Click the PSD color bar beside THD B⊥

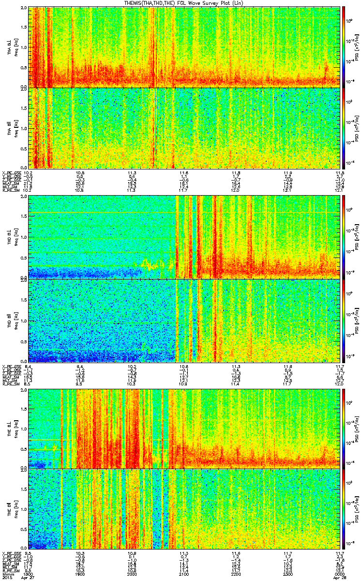(x=344, y=237)
